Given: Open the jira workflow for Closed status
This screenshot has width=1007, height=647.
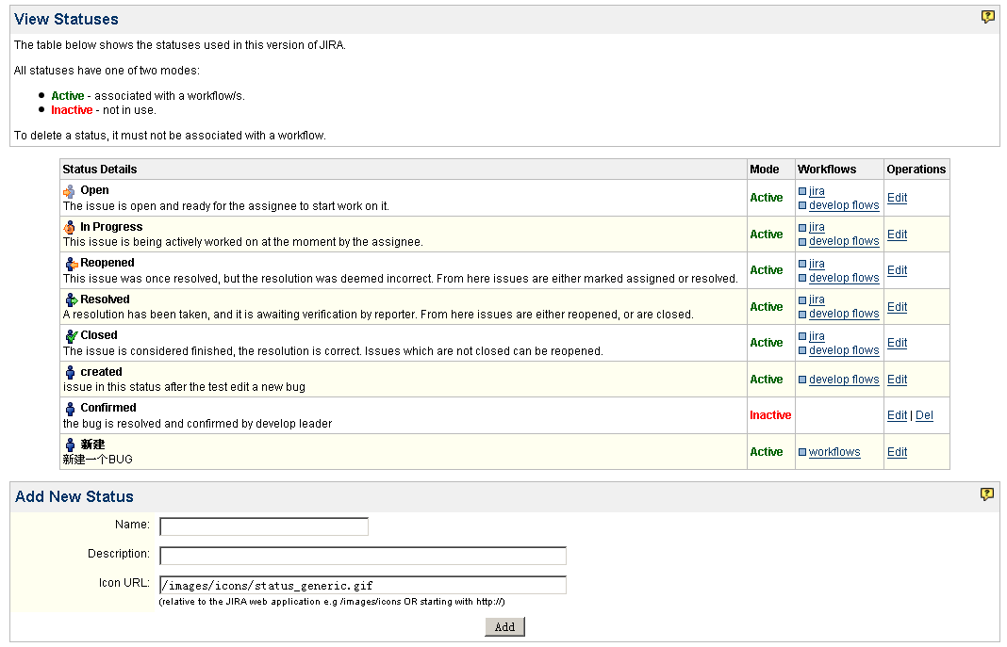Looking at the screenshot, I should tap(817, 336).
